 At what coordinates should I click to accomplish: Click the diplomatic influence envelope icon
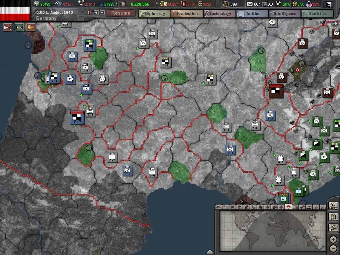point(250,4)
